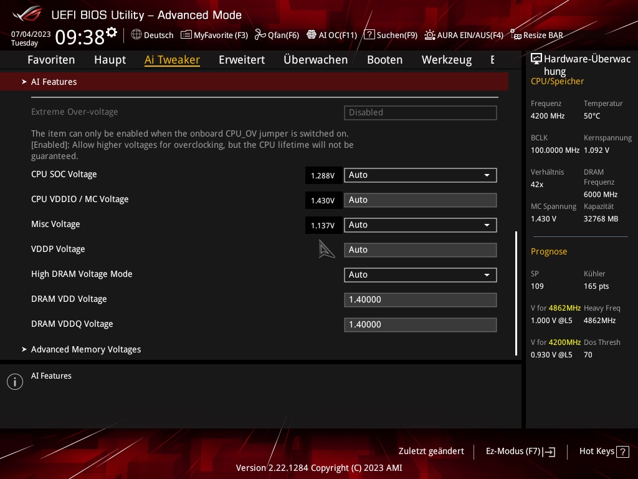The image size is (638, 479).
Task: Click the 32768 MB Kapazität value
Action: click(x=601, y=219)
